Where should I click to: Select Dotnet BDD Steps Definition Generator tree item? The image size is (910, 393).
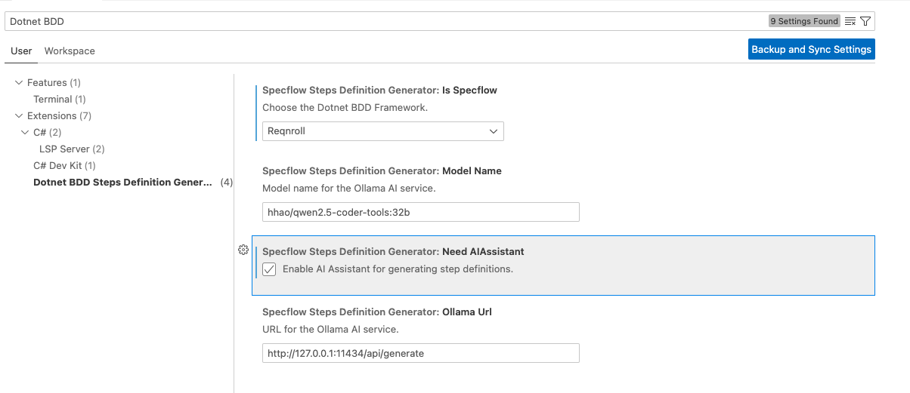click(x=123, y=182)
